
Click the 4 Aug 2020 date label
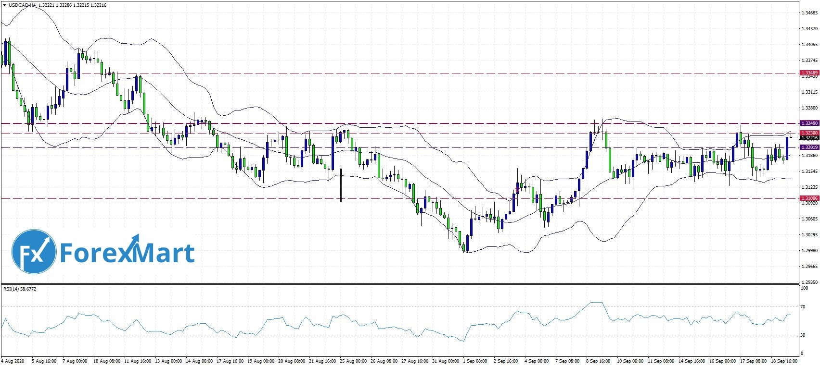13,360
